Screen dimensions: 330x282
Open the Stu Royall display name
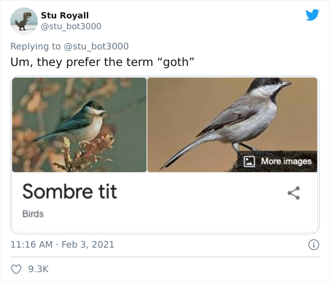tap(65, 16)
